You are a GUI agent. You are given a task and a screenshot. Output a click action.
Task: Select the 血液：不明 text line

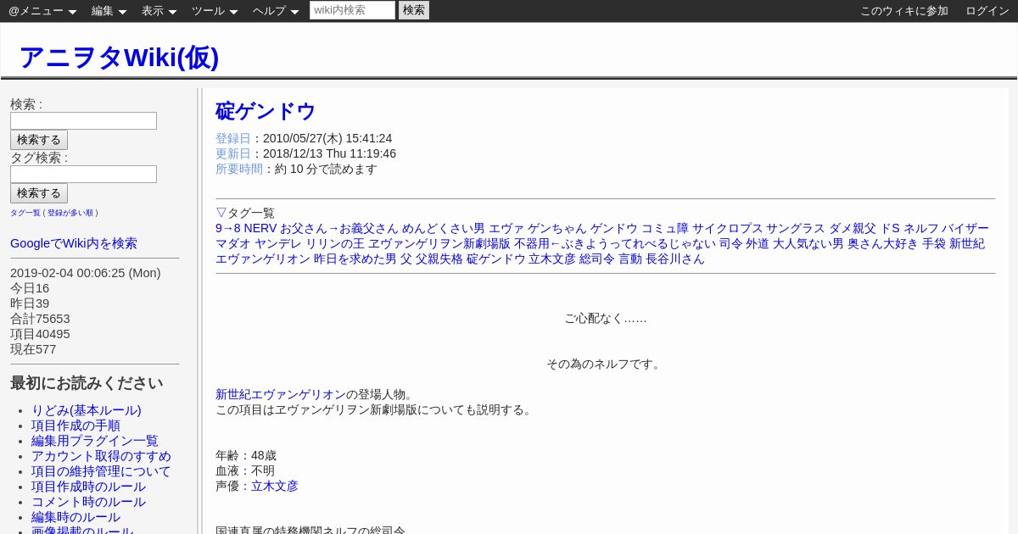click(x=245, y=470)
